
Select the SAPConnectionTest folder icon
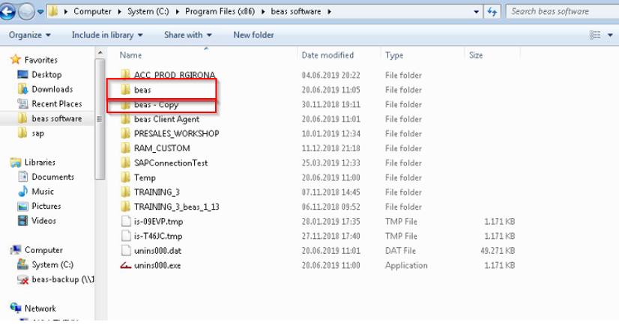[126, 162]
